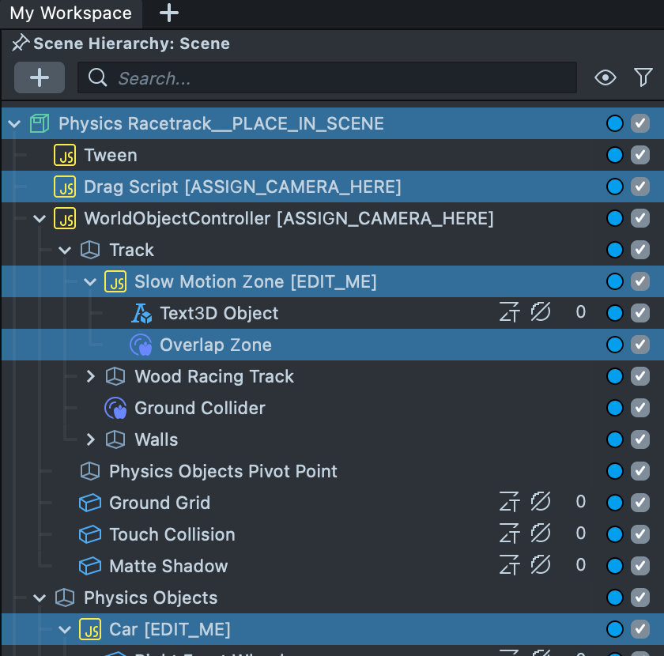Screen dimensions: 664x656
Task: Open a new workspace tab with plus
Action: click(169, 13)
